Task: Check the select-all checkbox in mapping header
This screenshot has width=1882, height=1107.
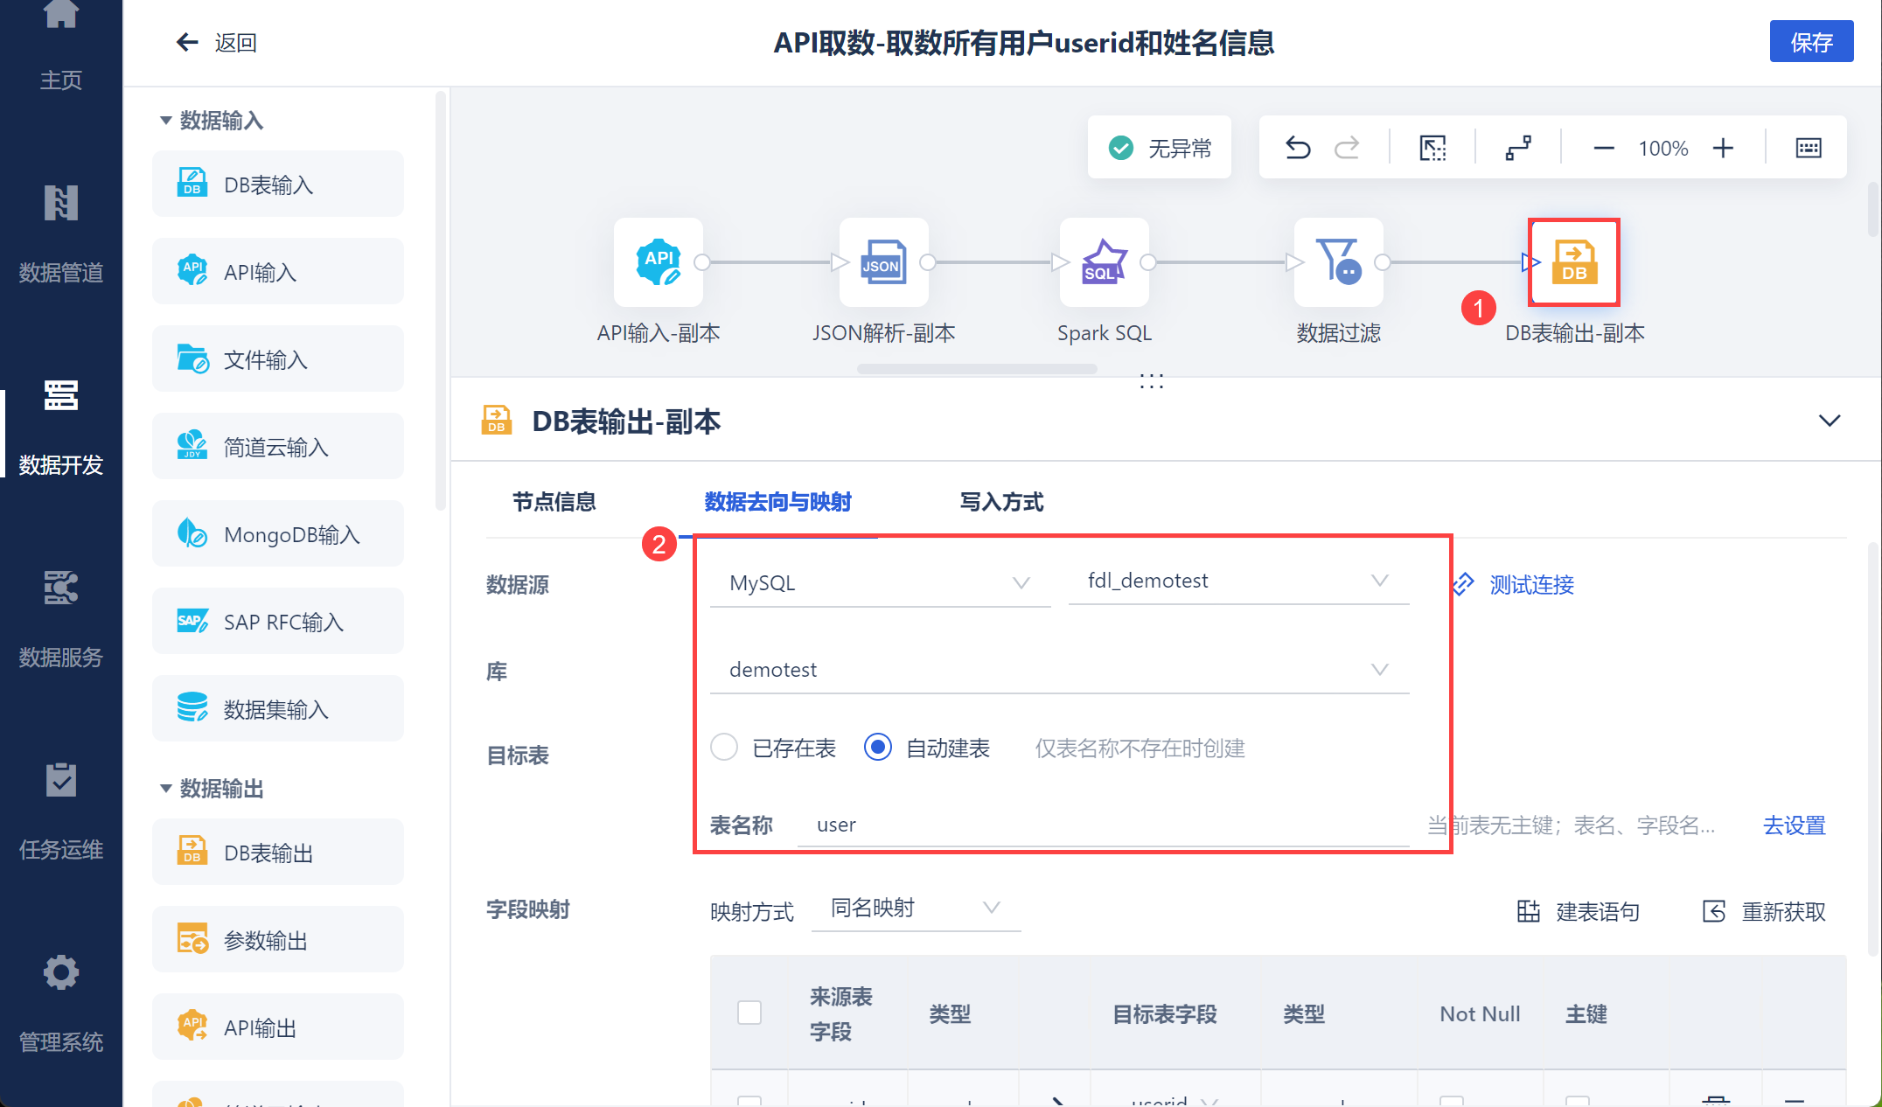Action: pos(749,1013)
